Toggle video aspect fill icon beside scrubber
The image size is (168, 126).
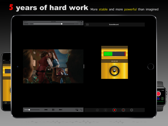click(x=81, y=24)
